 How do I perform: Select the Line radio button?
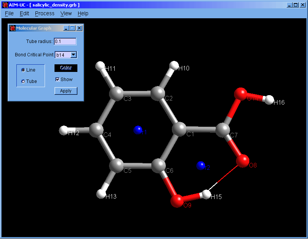point(23,70)
